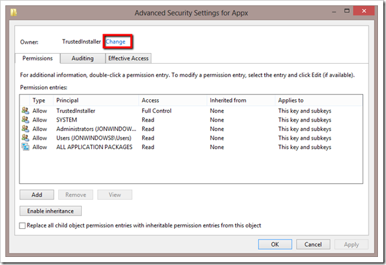Minimize the Advanced Security Settings window

click(x=334, y=11)
